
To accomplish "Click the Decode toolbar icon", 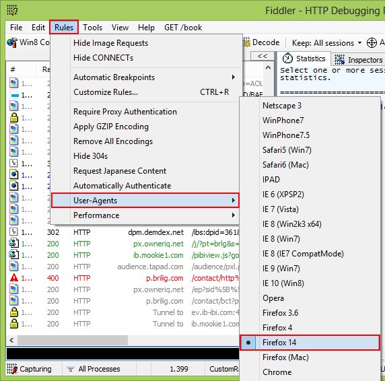I will (246, 42).
